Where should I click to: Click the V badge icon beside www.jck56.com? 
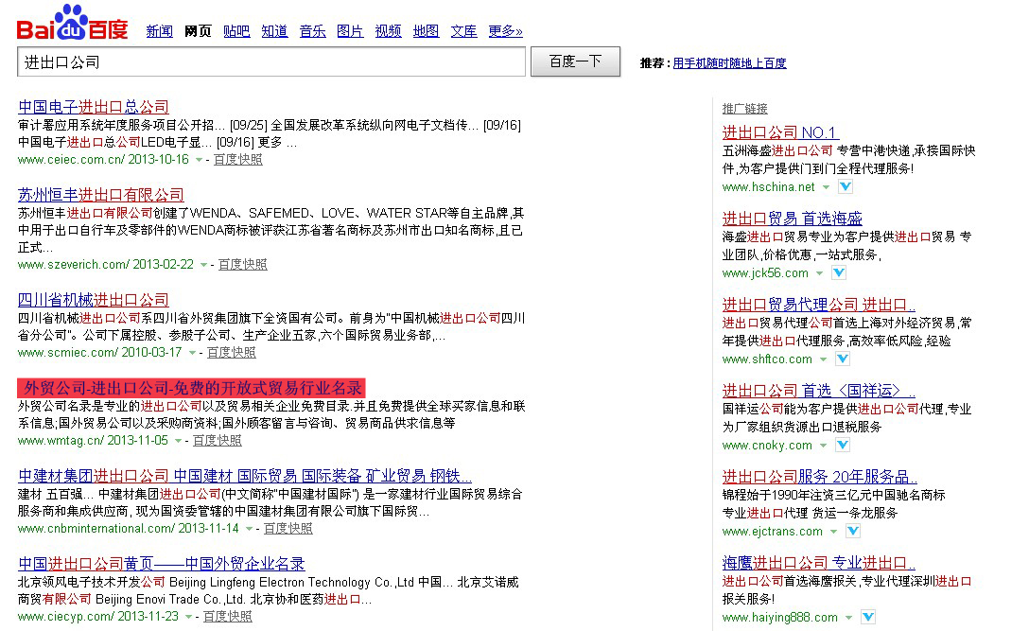click(839, 273)
